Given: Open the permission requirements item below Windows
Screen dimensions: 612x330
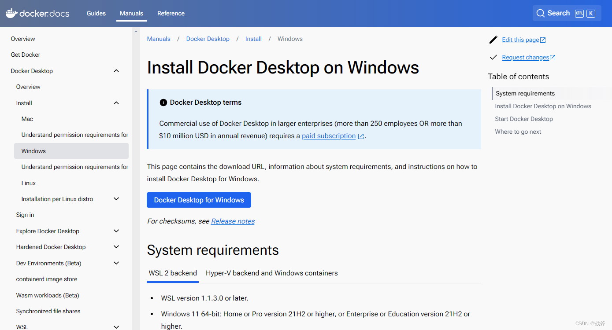Looking at the screenshot, I should click(75, 167).
